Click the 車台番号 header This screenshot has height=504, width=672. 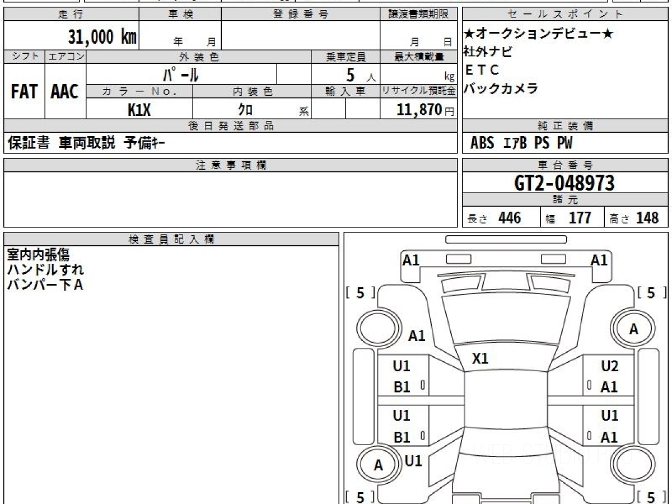point(566,165)
